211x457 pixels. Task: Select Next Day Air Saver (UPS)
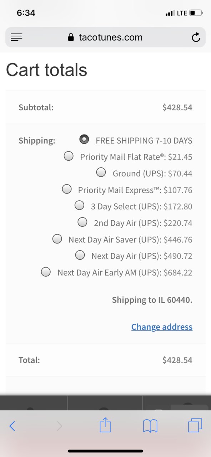pyautogui.click(x=57, y=239)
